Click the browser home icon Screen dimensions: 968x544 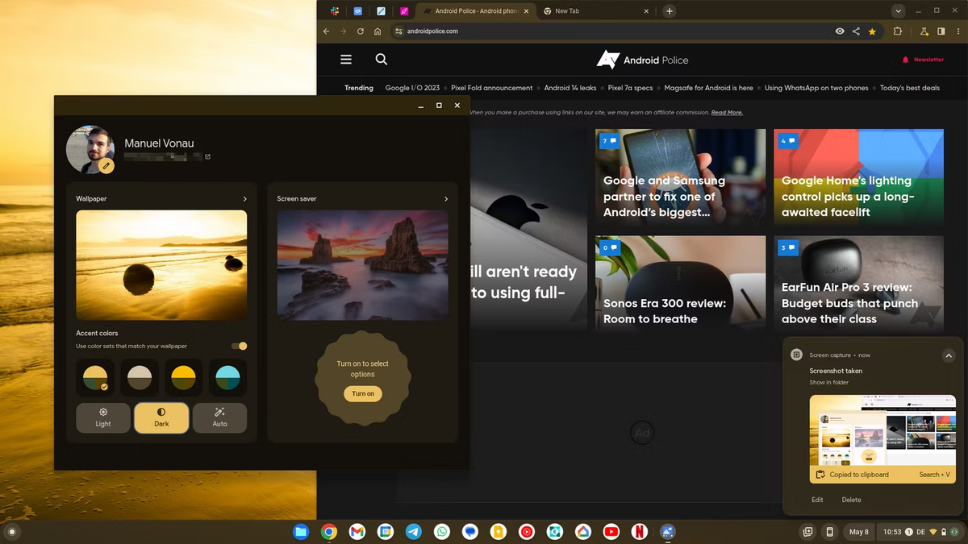click(378, 31)
